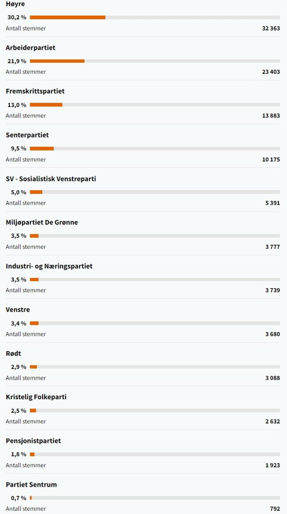Click the Høyre party heading
The width and height of the screenshot is (287, 514).
click(15, 4)
